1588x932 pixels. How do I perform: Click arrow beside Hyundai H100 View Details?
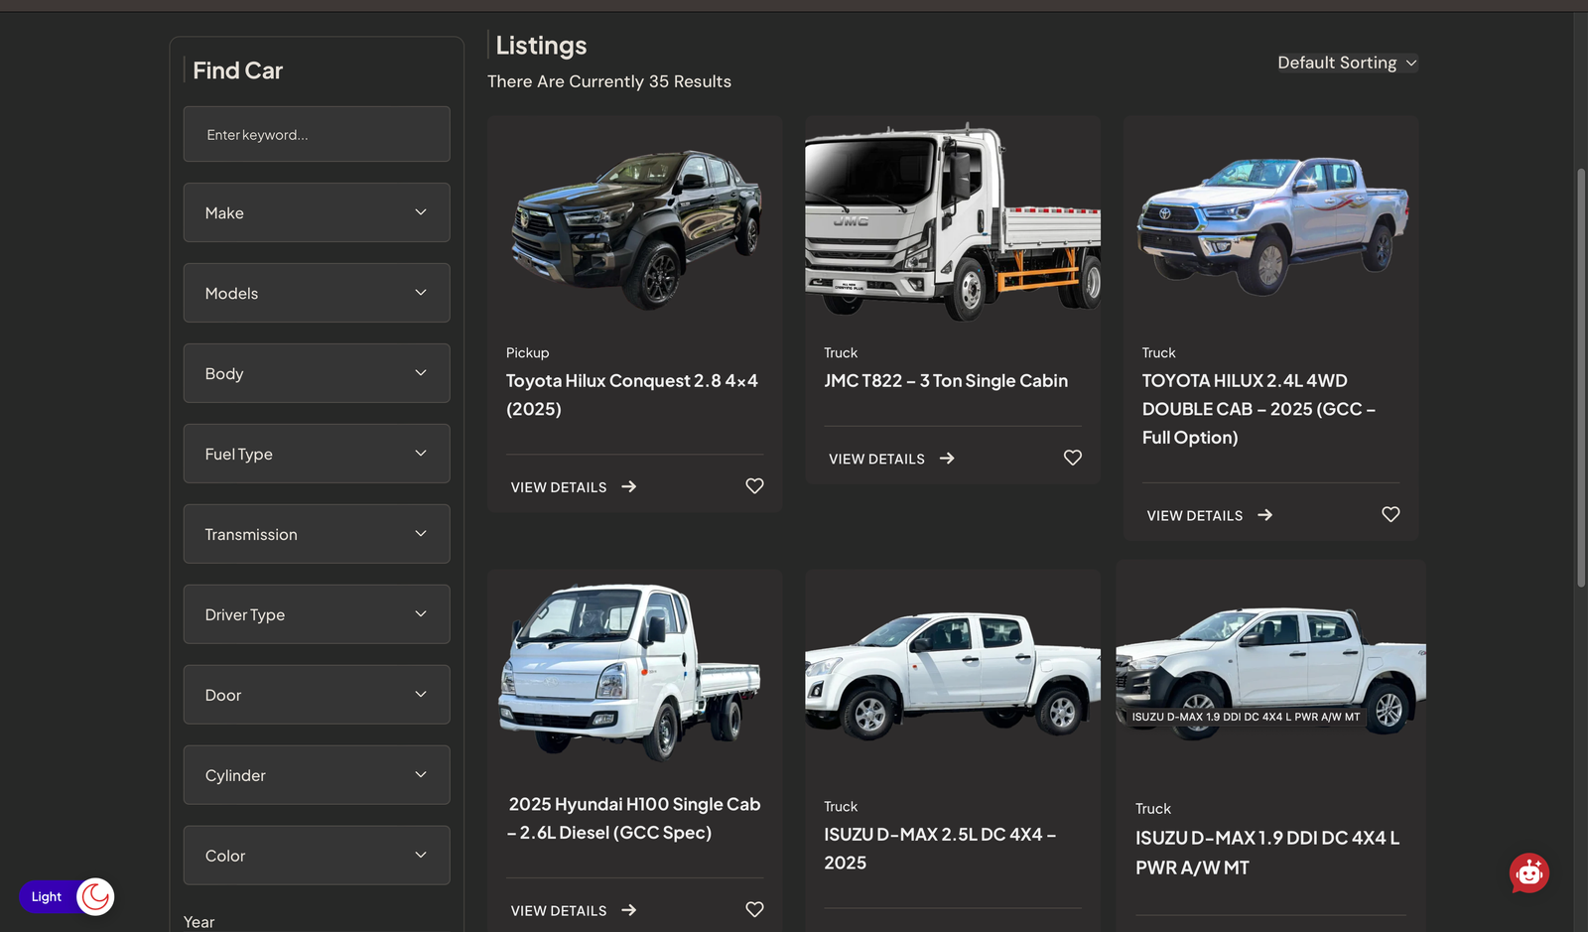coord(629,910)
